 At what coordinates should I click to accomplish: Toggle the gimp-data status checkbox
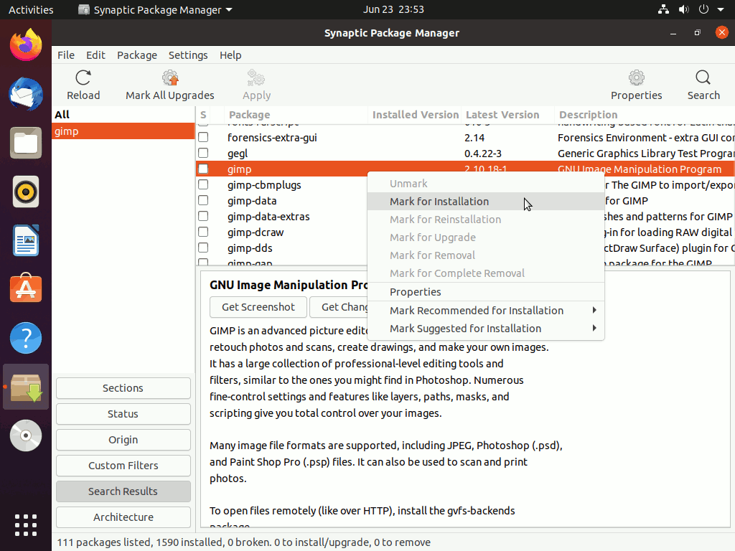coord(203,201)
